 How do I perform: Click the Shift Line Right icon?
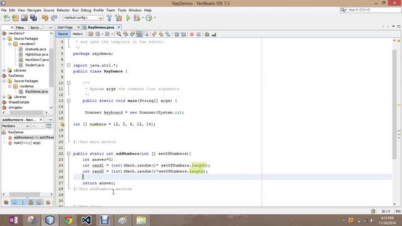click(183, 34)
